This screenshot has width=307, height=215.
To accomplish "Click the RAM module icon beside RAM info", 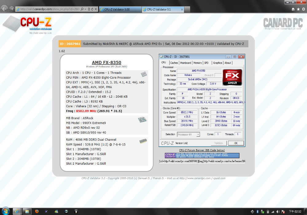I will 143,141.
